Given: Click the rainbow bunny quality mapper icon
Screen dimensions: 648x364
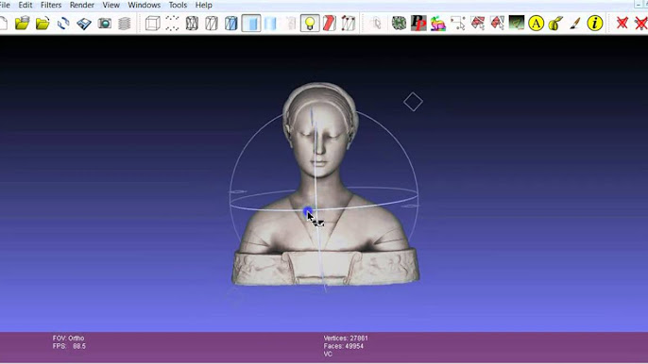Looking at the screenshot, I should point(438,24).
